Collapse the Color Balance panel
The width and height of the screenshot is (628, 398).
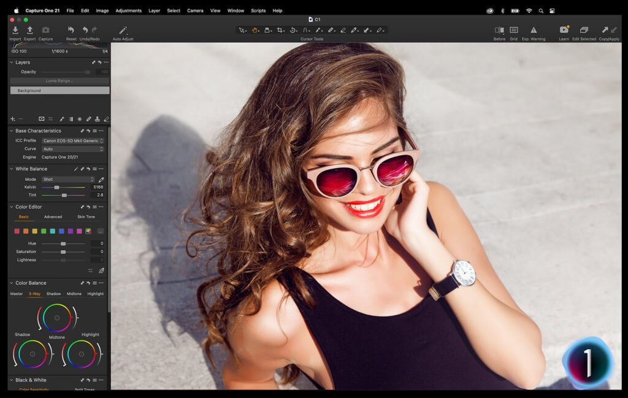pos(11,283)
